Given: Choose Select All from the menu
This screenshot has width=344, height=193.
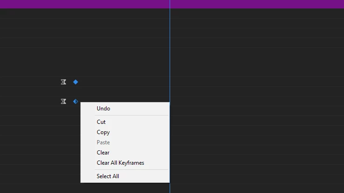Looking at the screenshot, I should [x=125, y=176].
